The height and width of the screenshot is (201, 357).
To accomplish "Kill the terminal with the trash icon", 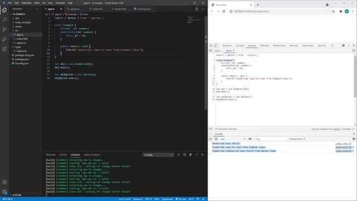I will coord(191,155).
